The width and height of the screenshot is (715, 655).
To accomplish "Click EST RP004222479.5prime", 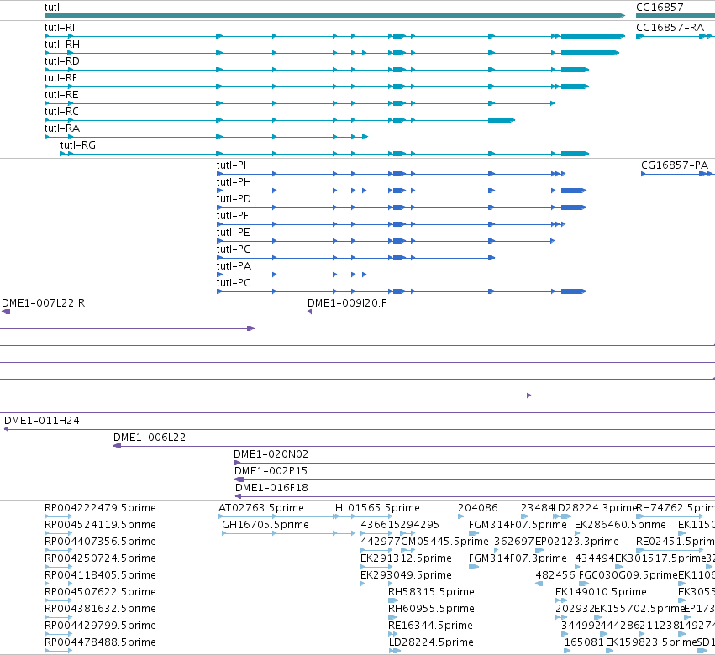I will tap(100, 508).
